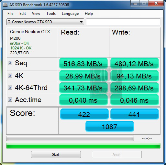Image resolution: width=166 pixels, height=165 pixels.
Task: Click the green progress bar
Action: (x=83, y=146)
